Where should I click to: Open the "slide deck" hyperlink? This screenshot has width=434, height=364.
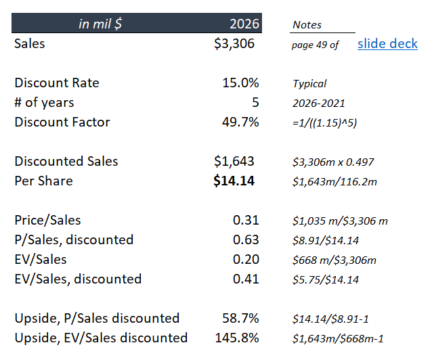click(387, 44)
